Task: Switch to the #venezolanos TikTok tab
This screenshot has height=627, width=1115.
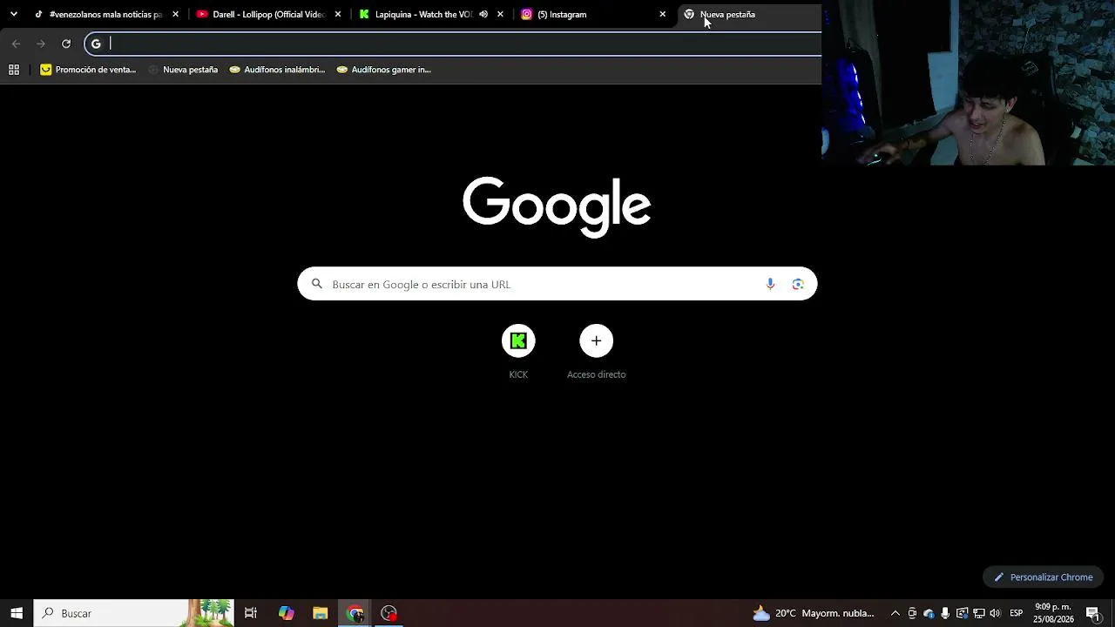Action: pyautogui.click(x=105, y=14)
